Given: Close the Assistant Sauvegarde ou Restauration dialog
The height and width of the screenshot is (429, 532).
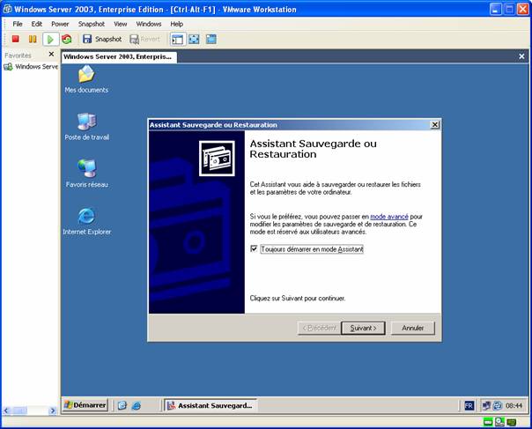Looking at the screenshot, I should click(434, 125).
